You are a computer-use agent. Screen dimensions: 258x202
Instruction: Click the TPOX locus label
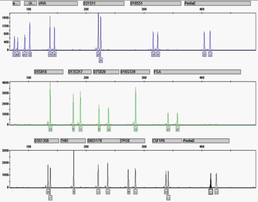point(133,141)
